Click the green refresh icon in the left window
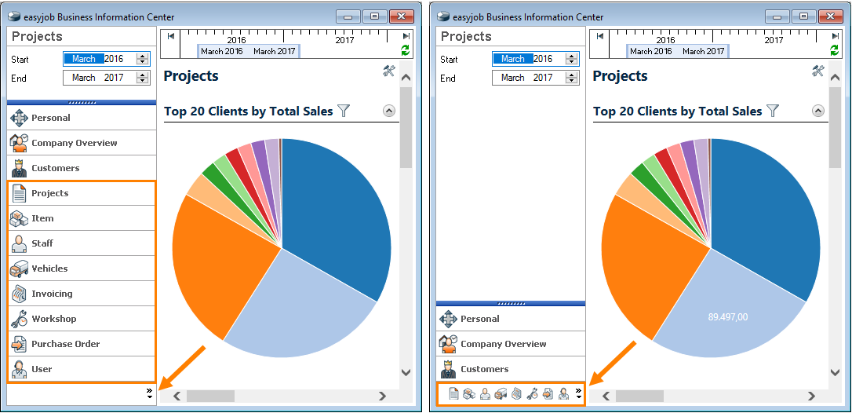852x413 pixels. (406, 50)
